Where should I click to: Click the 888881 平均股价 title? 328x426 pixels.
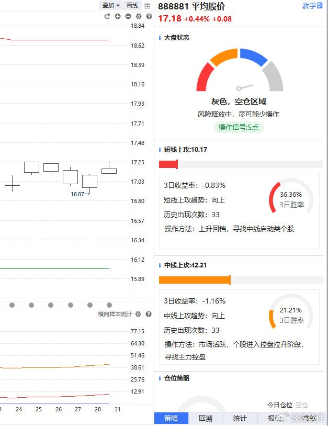point(191,6)
